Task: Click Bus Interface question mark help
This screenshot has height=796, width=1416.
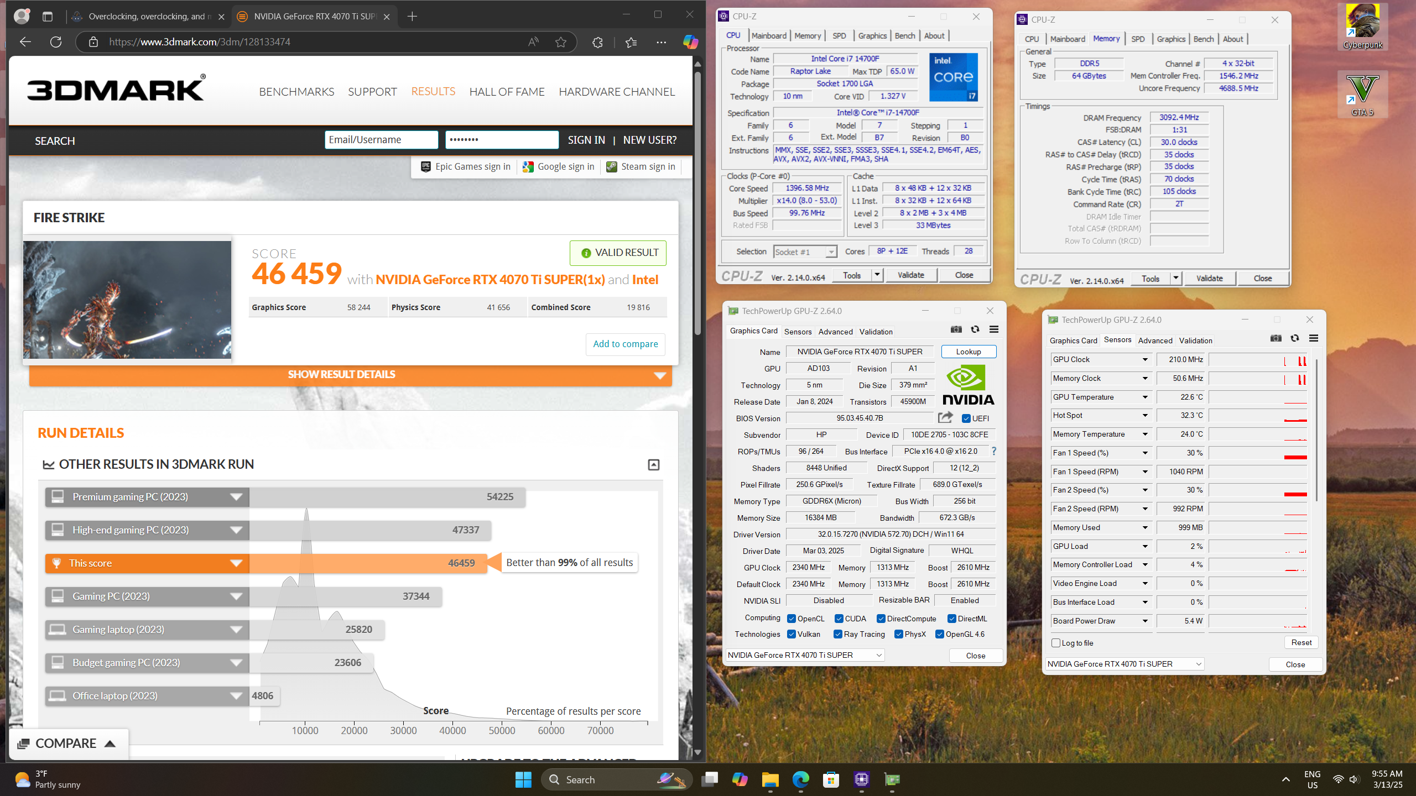Action: (x=994, y=451)
